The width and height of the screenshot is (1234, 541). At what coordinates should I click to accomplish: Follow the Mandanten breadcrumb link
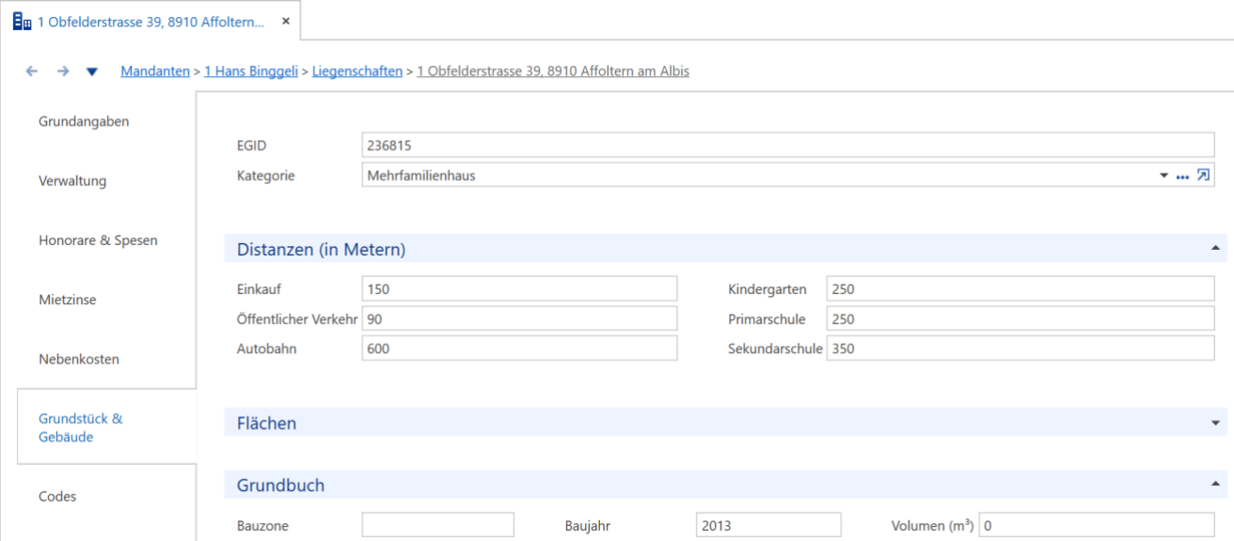click(x=155, y=71)
